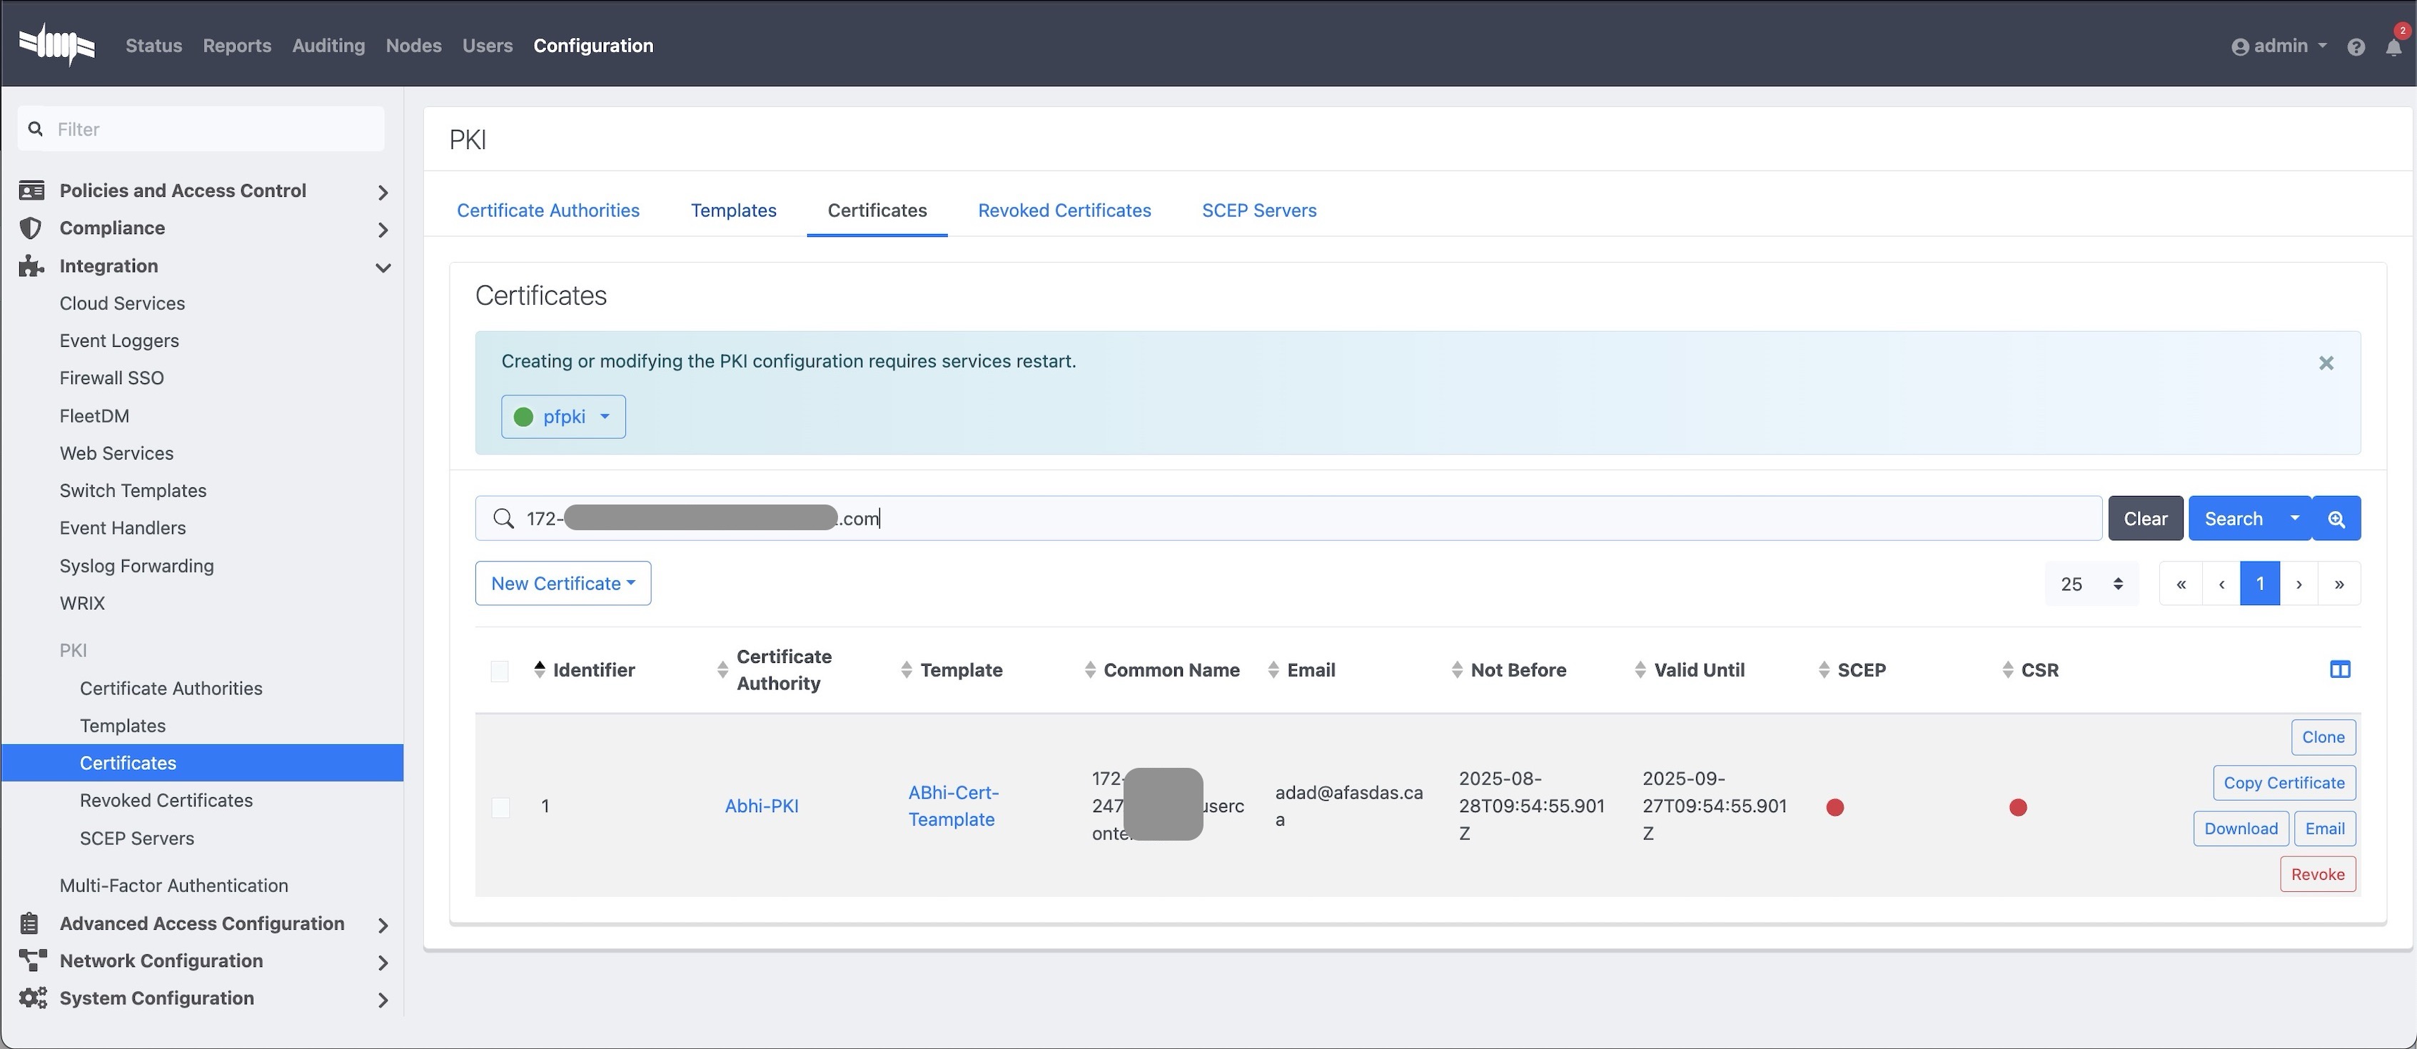Select the checkbox for certificate row 1
The width and height of the screenshot is (2417, 1049).
[501, 807]
